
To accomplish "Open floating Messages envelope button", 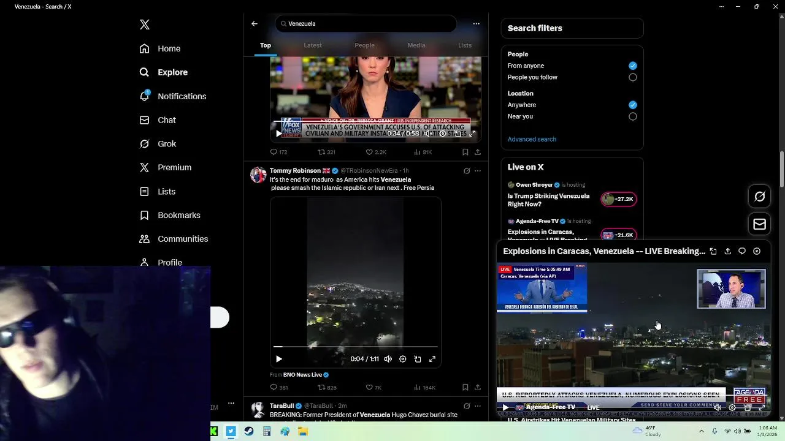I will click(x=759, y=224).
